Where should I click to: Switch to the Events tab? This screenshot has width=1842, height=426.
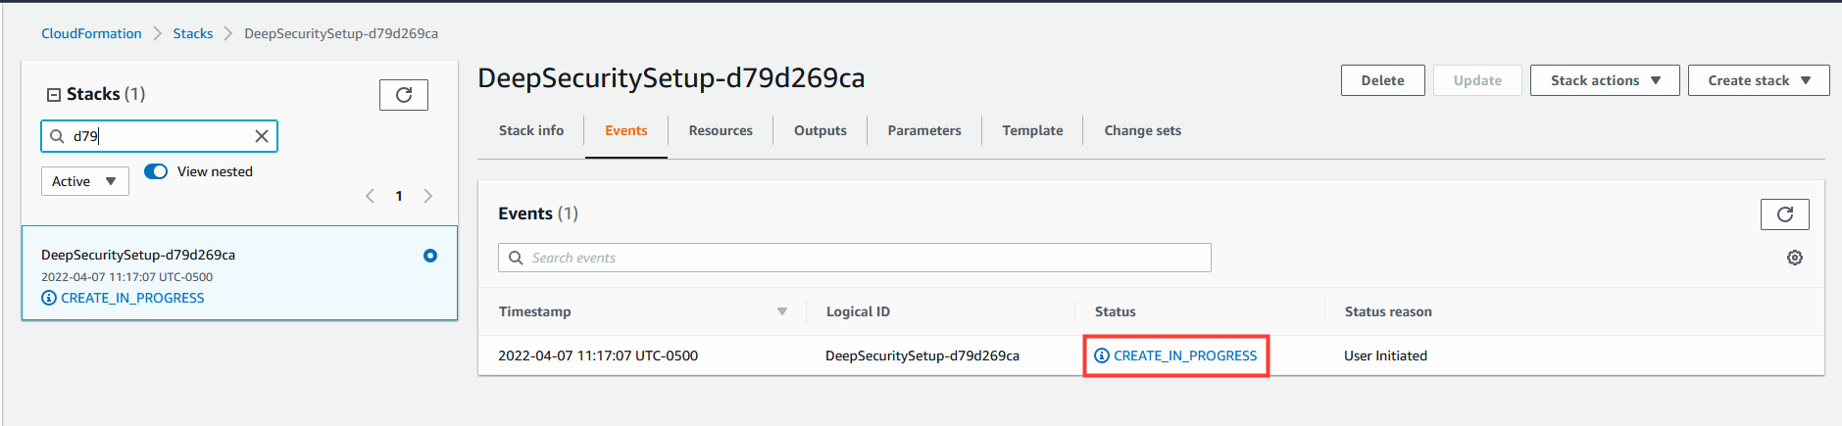coord(626,130)
